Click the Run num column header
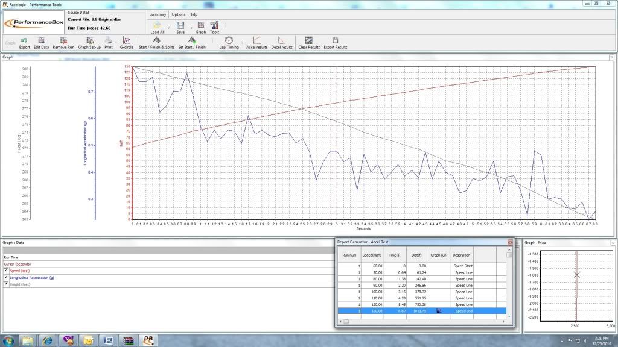Image resolution: width=618 pixels, height=347 pixels. click(349, 255)
